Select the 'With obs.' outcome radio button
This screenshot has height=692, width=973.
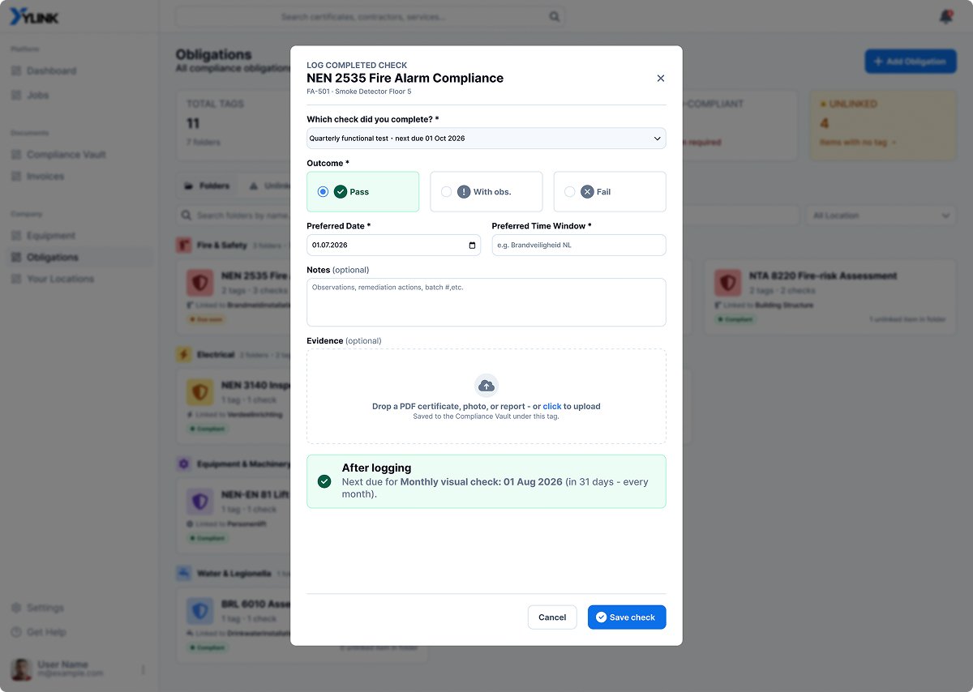[446, 192]
